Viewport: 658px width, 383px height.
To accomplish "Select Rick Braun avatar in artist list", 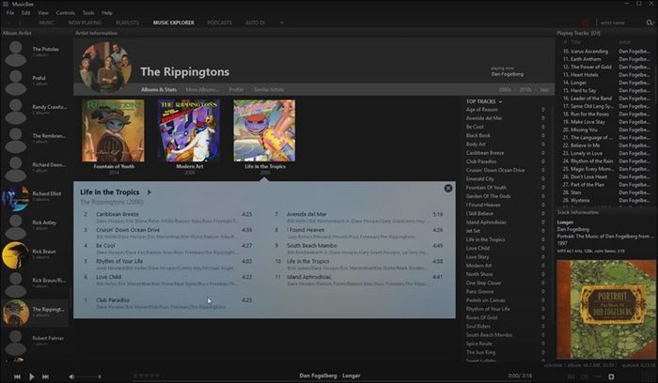I will (x=16, y=255).
